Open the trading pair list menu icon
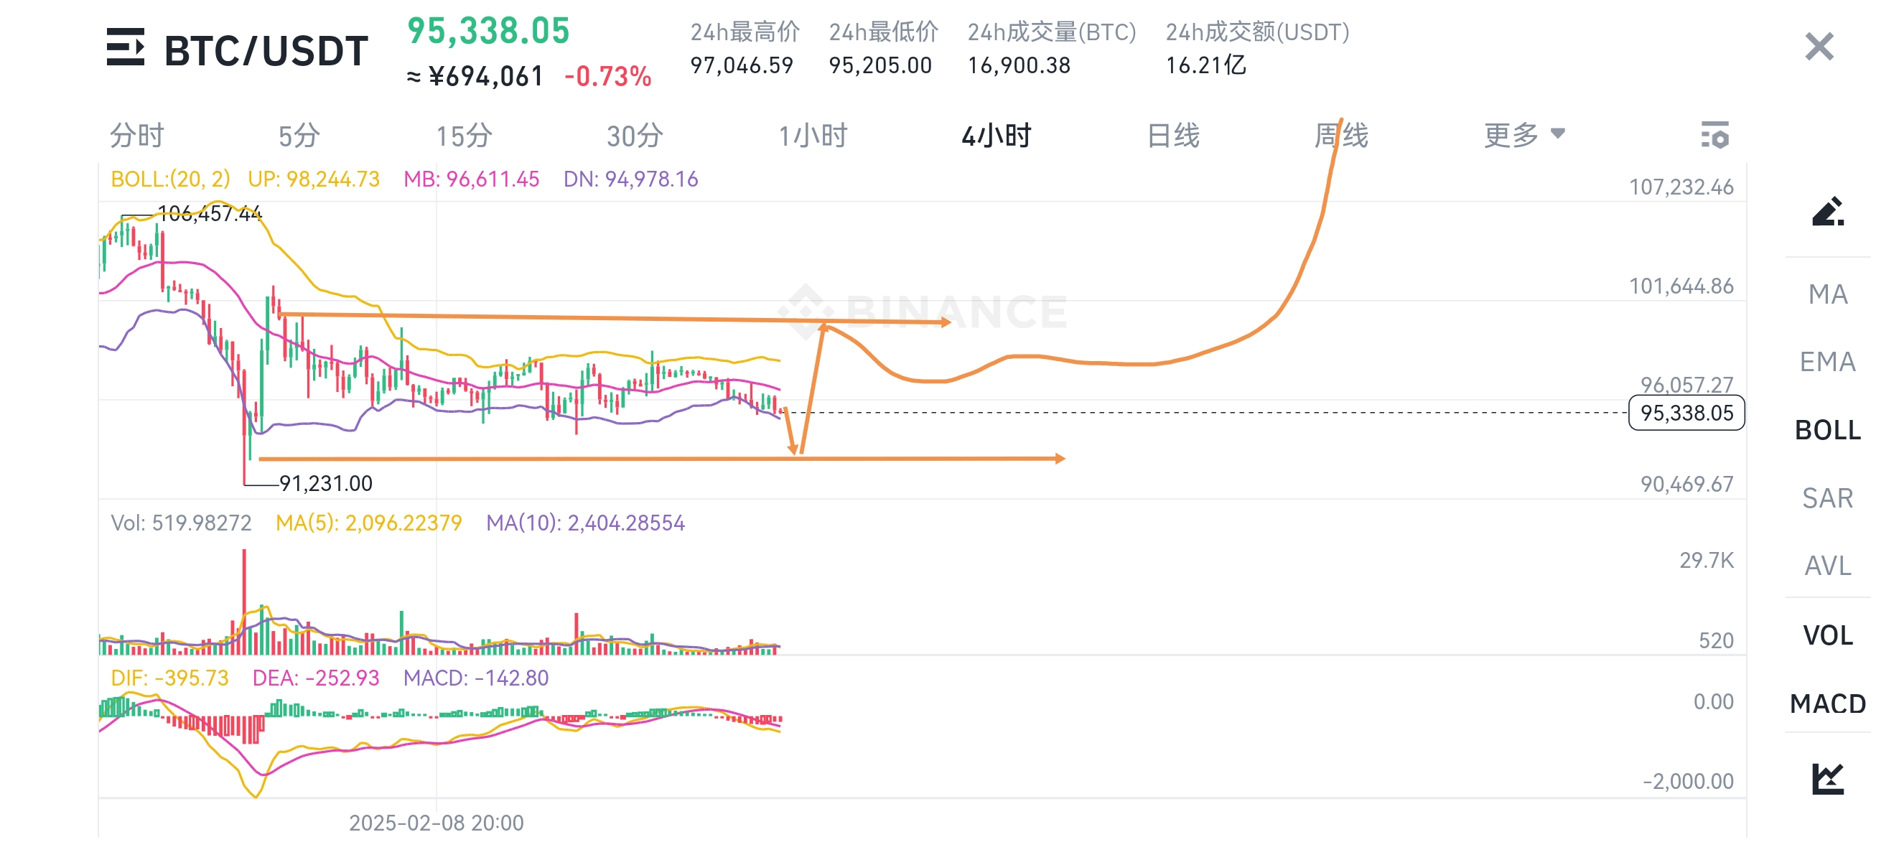The width and height of the screenshot is (1904, 860). 125,47
